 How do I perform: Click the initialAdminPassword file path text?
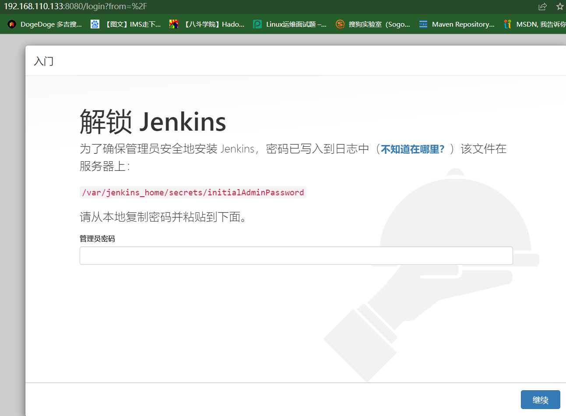(193, 192)
